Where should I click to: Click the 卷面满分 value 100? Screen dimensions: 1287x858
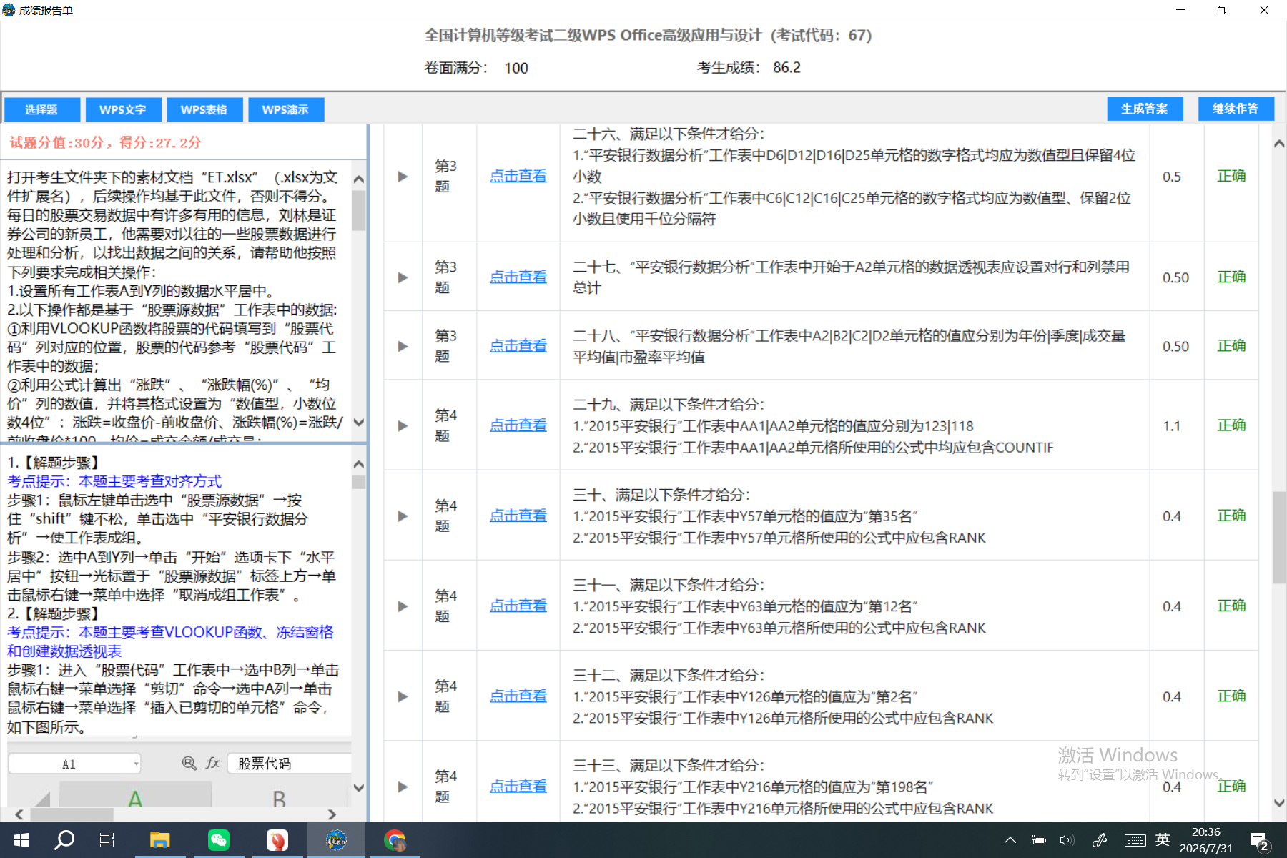point(516,69)
